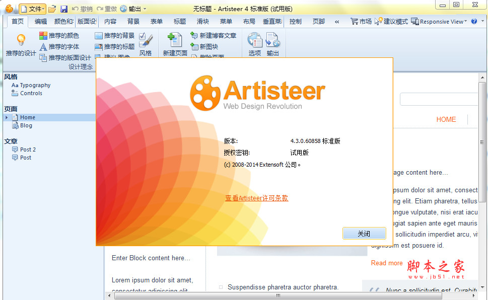Click the 新建页面 new page icon
The width and height of the screenshot is (488, 300).
(175, 40)
